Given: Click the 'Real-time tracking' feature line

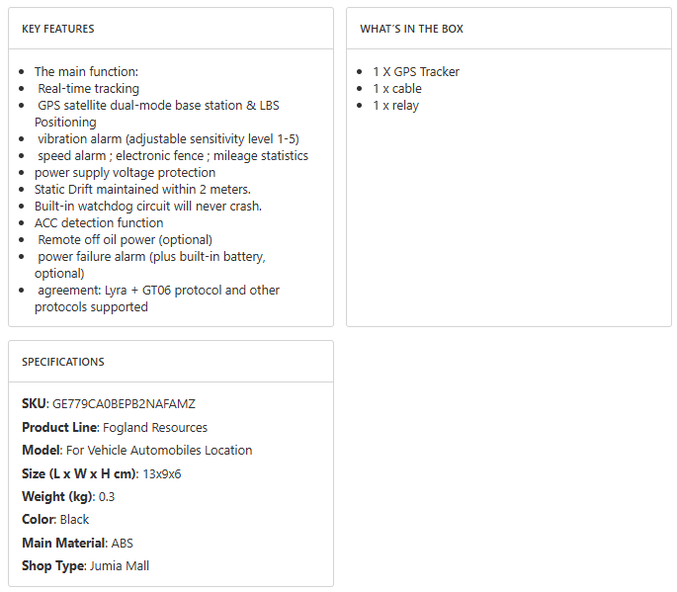Looking at the screenshot, I should 88,89.
